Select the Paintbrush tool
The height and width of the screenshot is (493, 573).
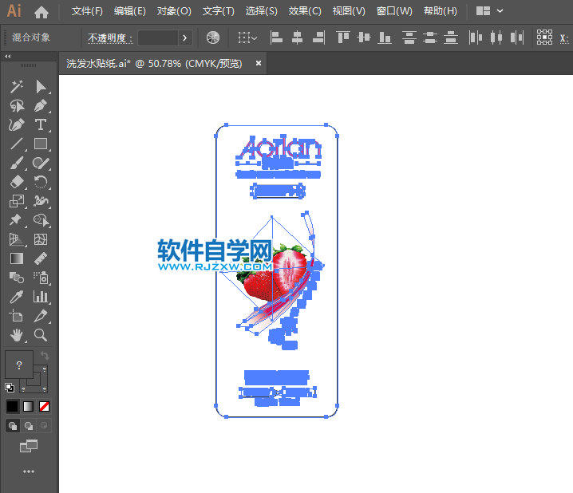17,163
